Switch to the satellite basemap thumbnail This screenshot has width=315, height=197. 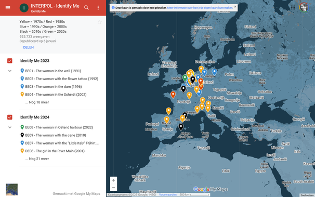click(11, 189)
